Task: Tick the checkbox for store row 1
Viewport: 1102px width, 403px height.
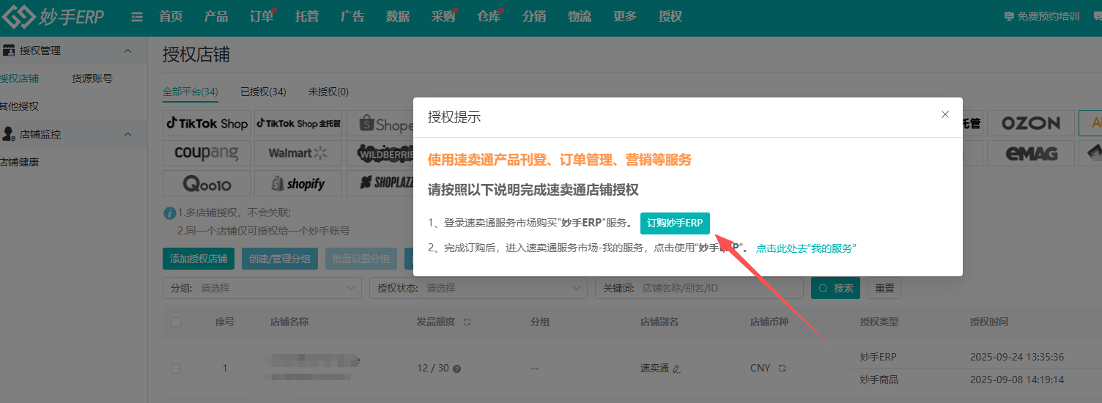Action: (x=176, y=369)
